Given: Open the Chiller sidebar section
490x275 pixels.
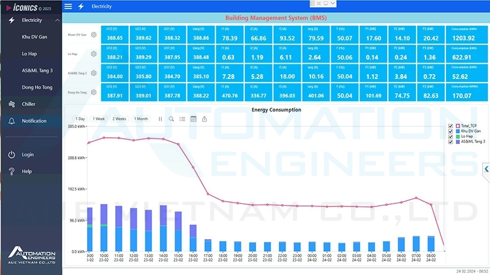Looking at the screenshot, I should tap(29, 104).
